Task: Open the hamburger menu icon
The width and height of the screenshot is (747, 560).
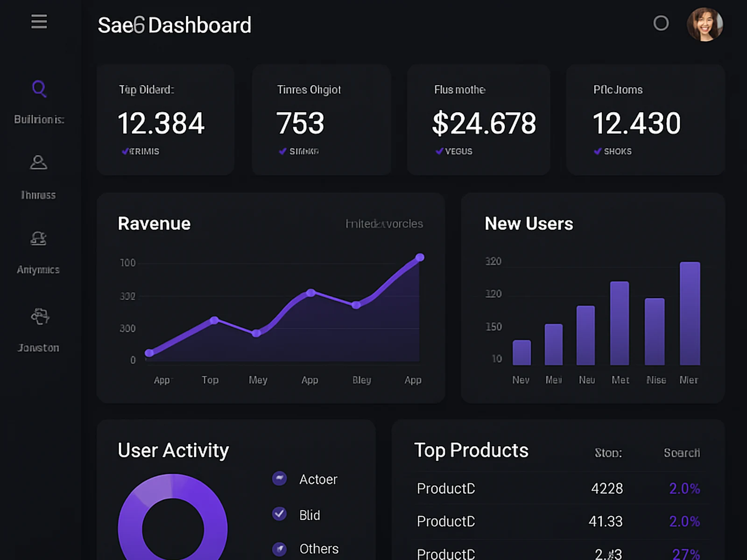Action: [x=39, y=21]
